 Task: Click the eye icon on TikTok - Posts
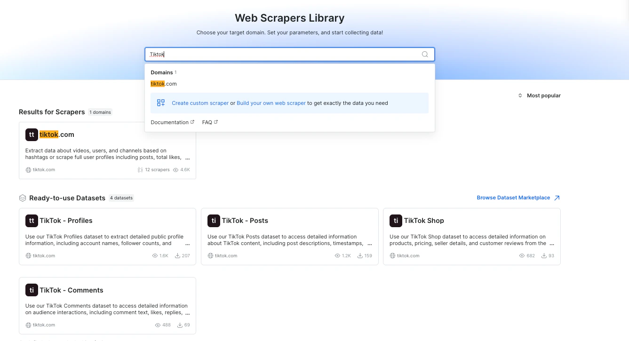[337, 256]
